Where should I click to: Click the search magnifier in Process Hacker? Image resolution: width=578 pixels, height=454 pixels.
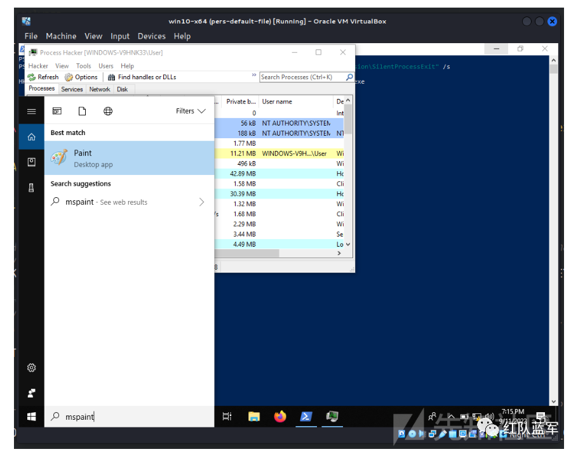(349, 77)
